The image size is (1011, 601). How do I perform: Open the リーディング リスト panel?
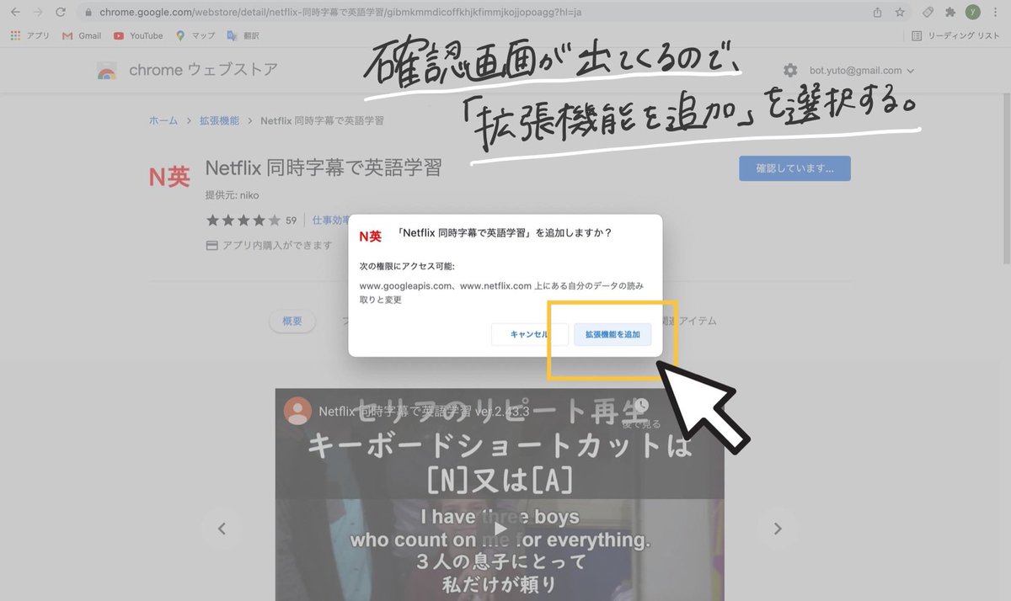tap(955, 35)
